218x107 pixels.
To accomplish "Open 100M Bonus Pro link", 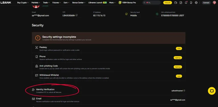I will tap(129, 3).
